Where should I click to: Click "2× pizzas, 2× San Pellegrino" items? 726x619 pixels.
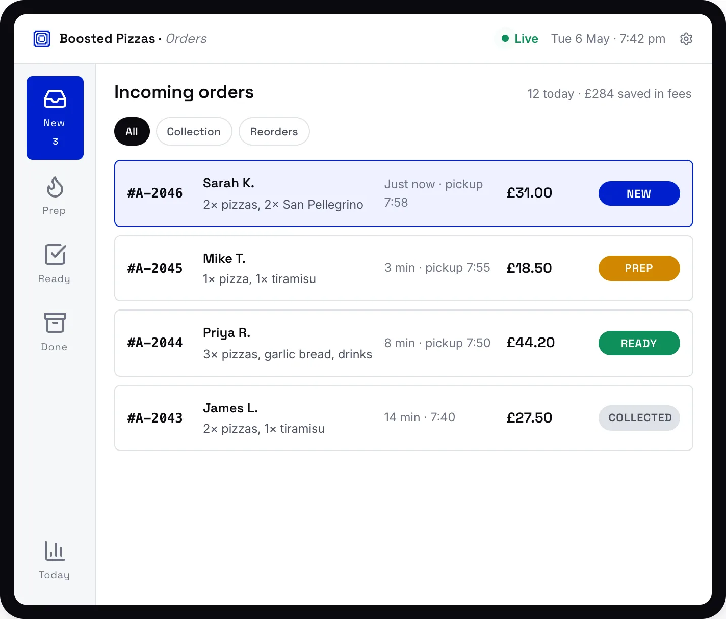tap(283, 205)
